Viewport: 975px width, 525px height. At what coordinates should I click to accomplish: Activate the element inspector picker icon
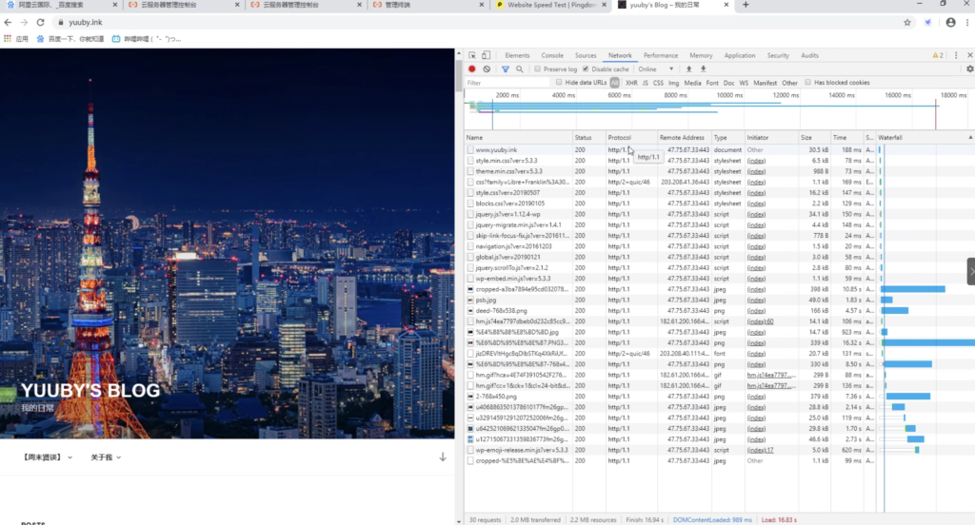pos(472,55)
